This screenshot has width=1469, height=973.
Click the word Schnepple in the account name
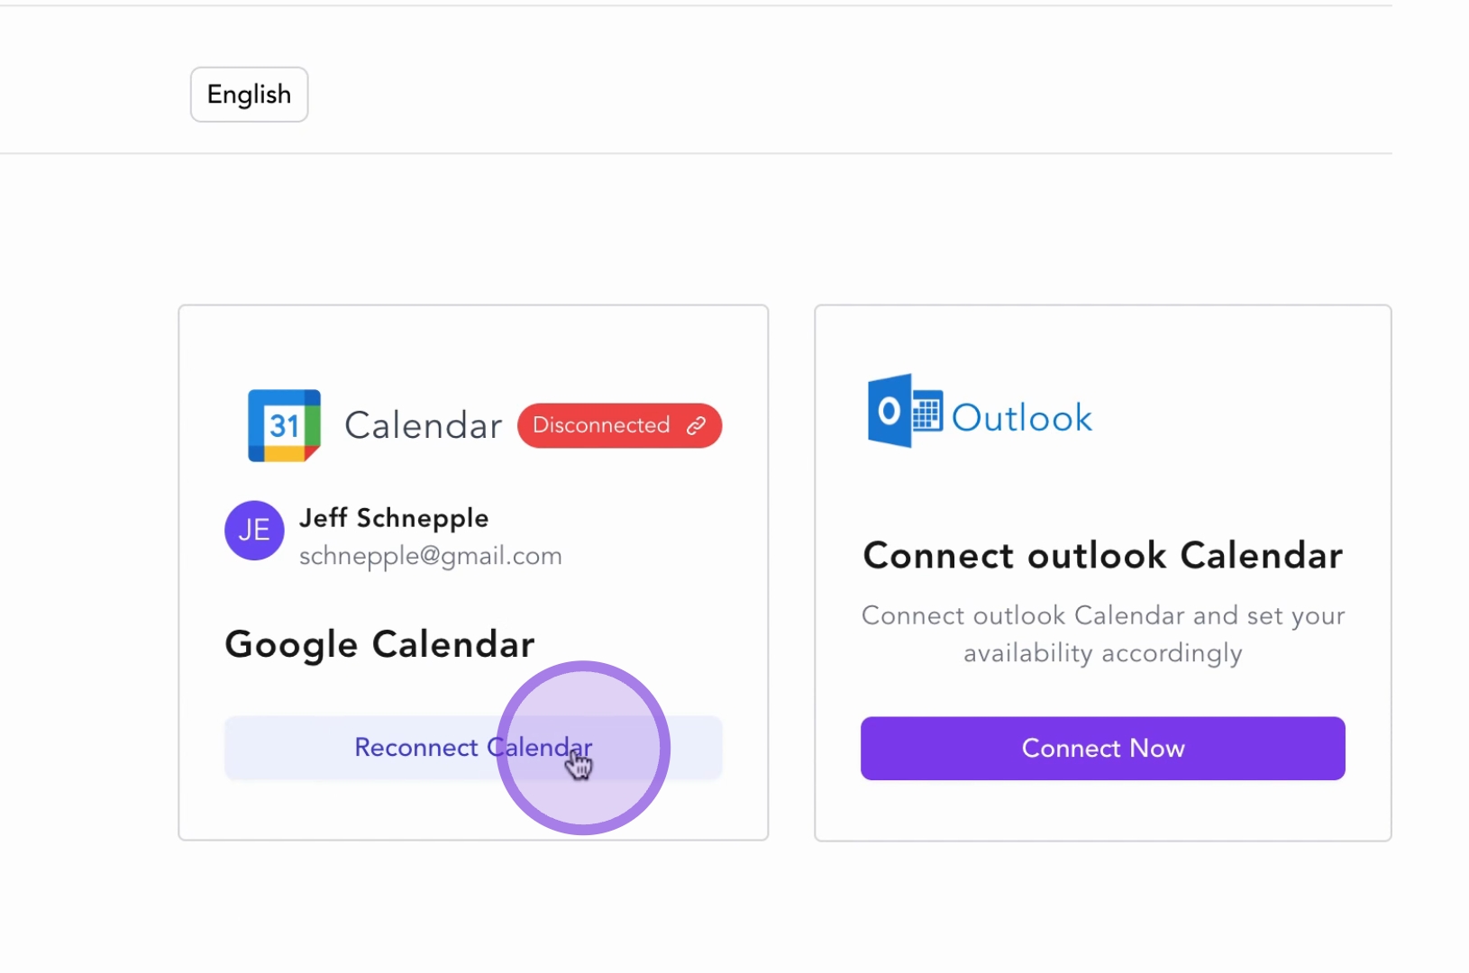423,518
